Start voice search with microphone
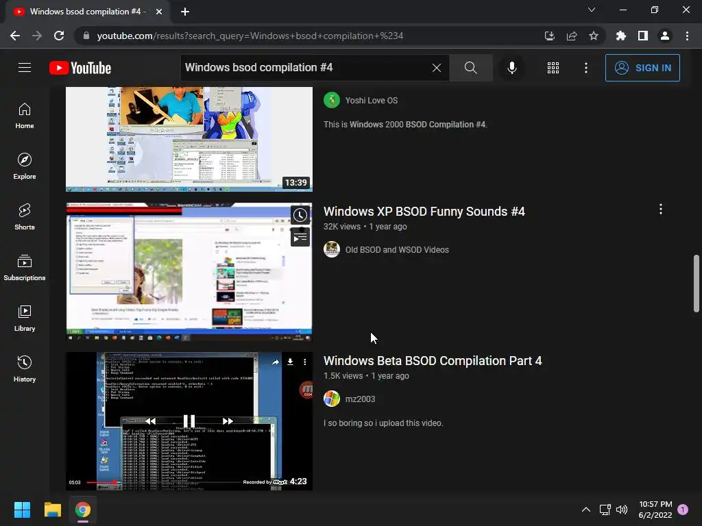The image size is (702, 526). pos(511,68)
